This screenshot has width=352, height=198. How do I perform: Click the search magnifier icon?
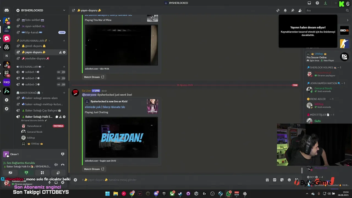pyautogui.click(x=347, y=10)
